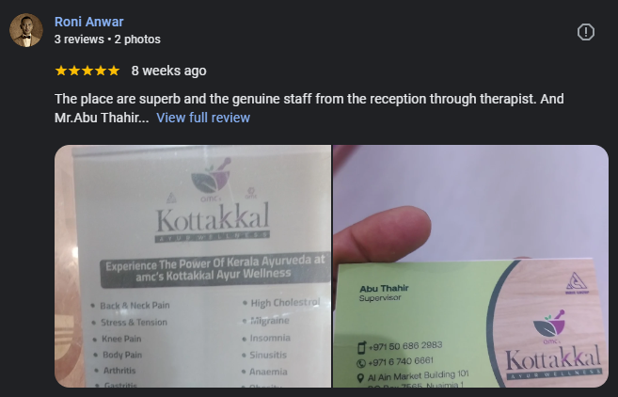
Task: Expand the review with View full review
Action: tap(203, 118)
